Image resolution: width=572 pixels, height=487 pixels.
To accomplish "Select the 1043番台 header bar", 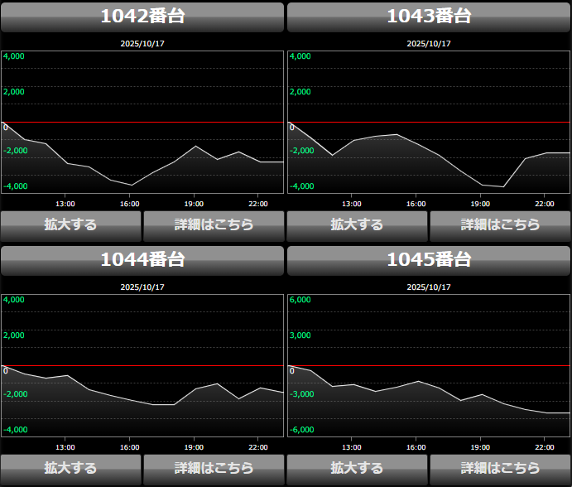I will (429, 17).
